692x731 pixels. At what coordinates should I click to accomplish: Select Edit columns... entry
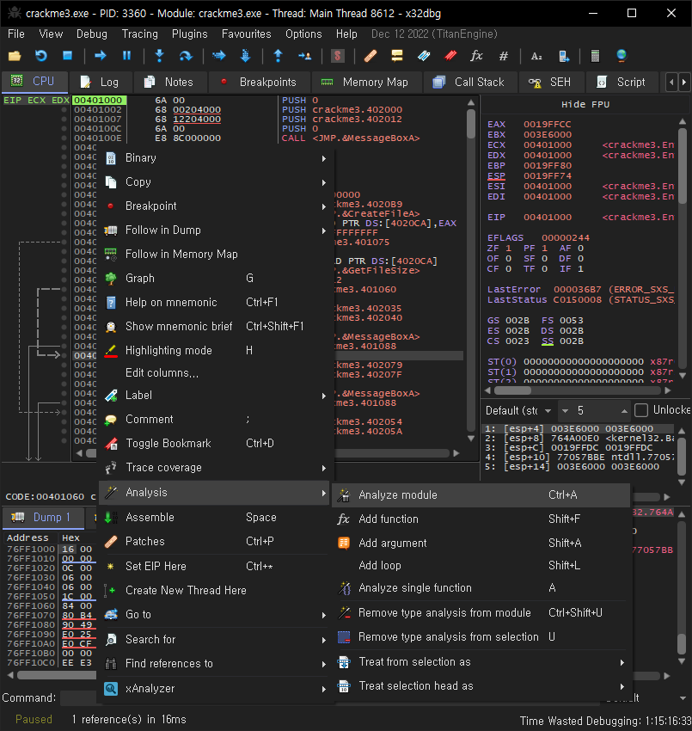pos(215,373)
